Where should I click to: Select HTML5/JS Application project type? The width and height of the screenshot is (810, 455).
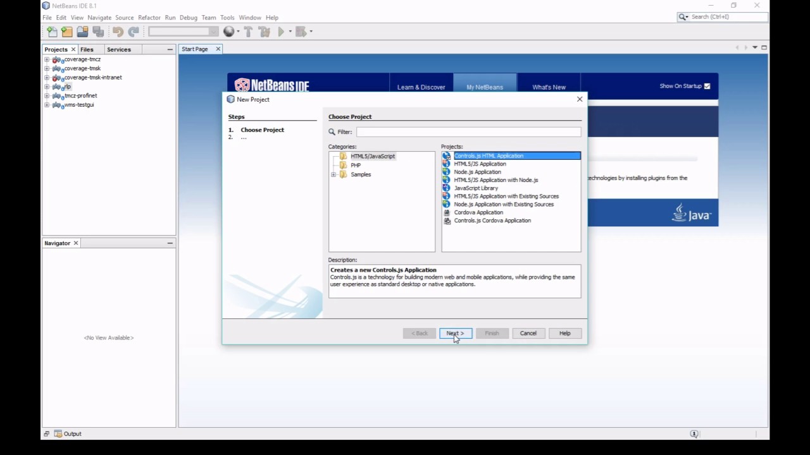coord(480,164)
